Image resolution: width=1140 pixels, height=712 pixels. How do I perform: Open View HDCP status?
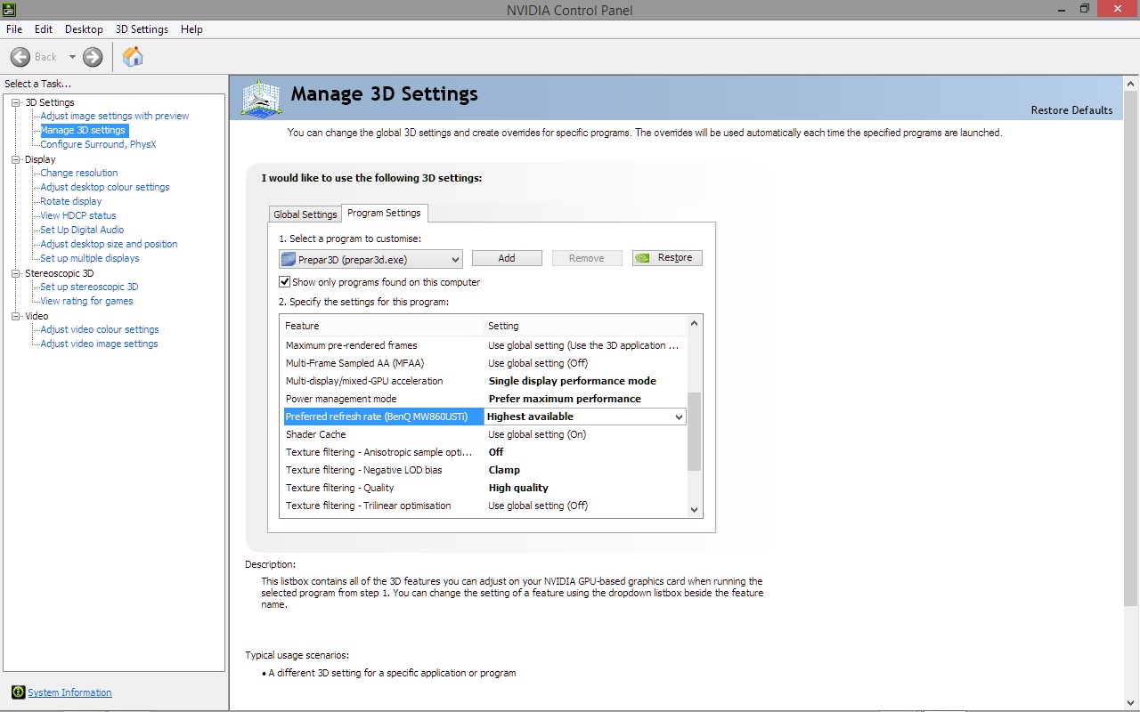[78, 215]
